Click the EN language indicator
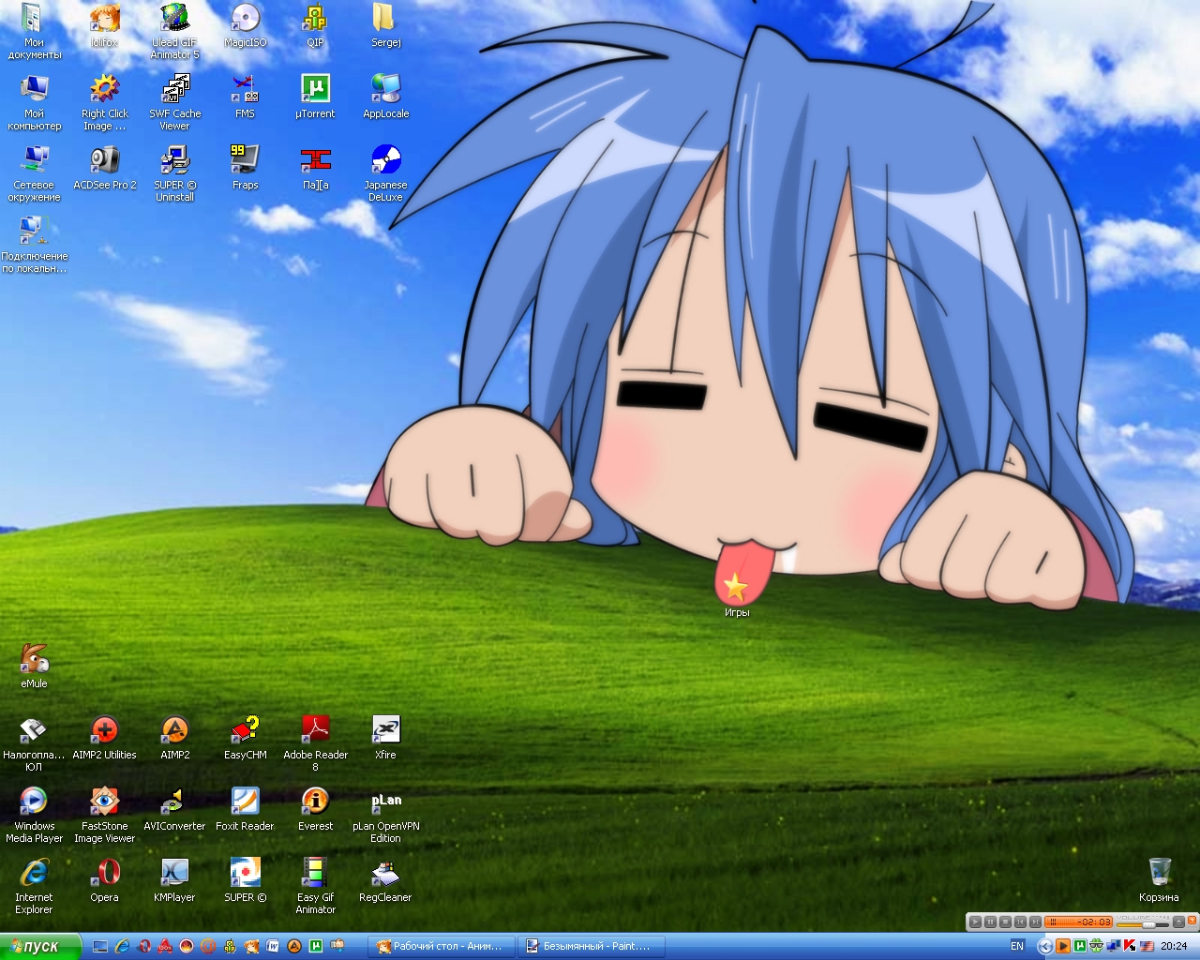 click(1017, 946)
